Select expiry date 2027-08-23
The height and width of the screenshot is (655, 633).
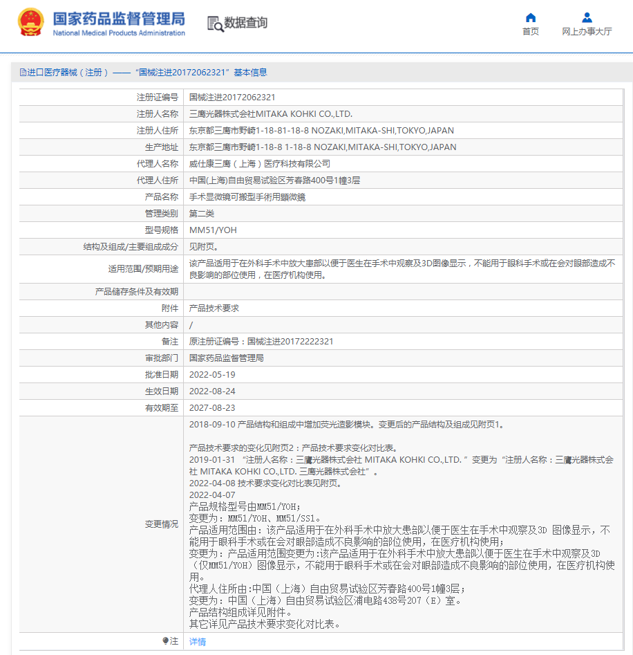point(212,407)
